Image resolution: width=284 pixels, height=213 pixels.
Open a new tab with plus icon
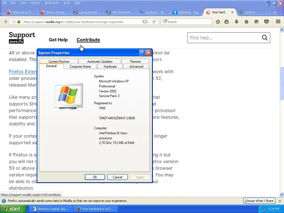pyautogui.click(x=275, y=12)
